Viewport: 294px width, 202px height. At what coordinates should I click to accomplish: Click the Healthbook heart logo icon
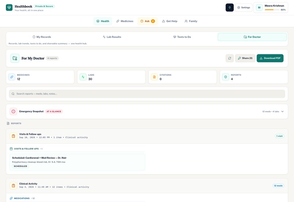click(9, 8)
